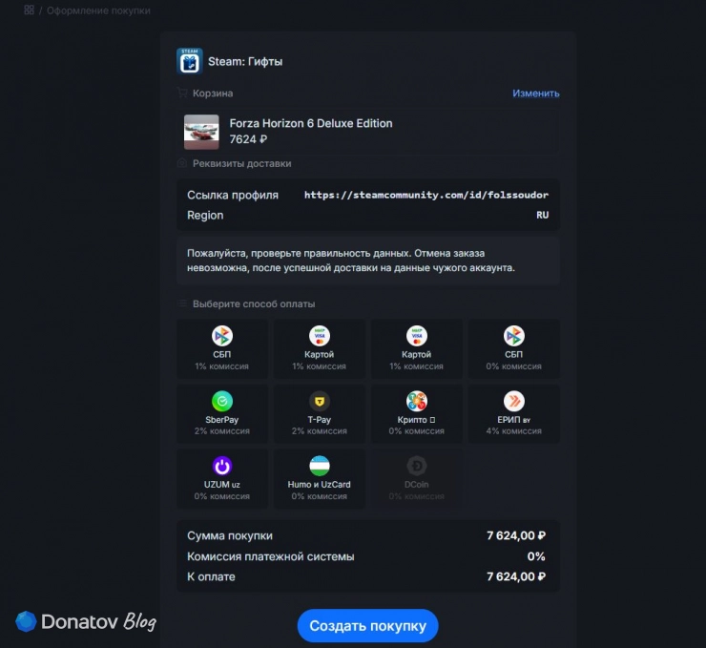The height and width of the screenshot is (648, 706).
Task: Click the 7624 ₽ price under game title
Action: point(248,139)
